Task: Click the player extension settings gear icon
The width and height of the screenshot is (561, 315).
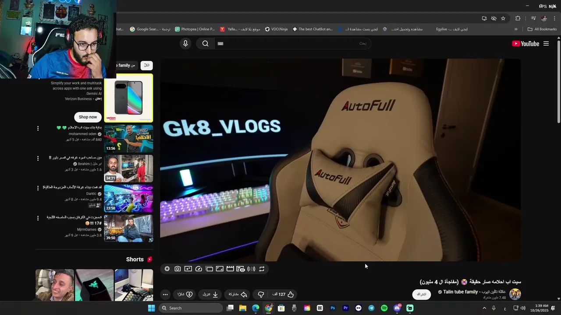Action: pyautogui.click(x=167, y=269)
